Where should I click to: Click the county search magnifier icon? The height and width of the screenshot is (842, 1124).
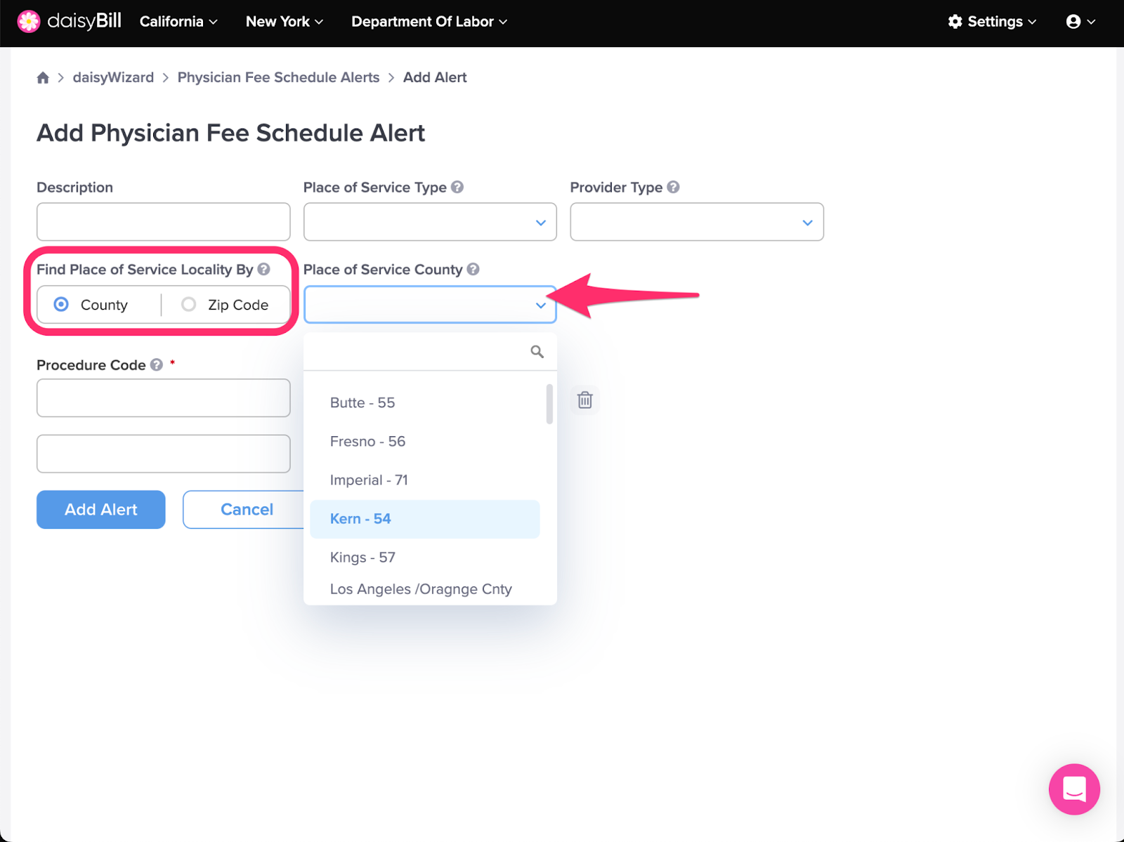coord(537,352)
